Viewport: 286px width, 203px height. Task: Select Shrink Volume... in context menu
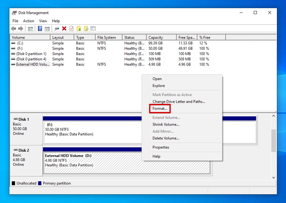(x=166, y=124)
